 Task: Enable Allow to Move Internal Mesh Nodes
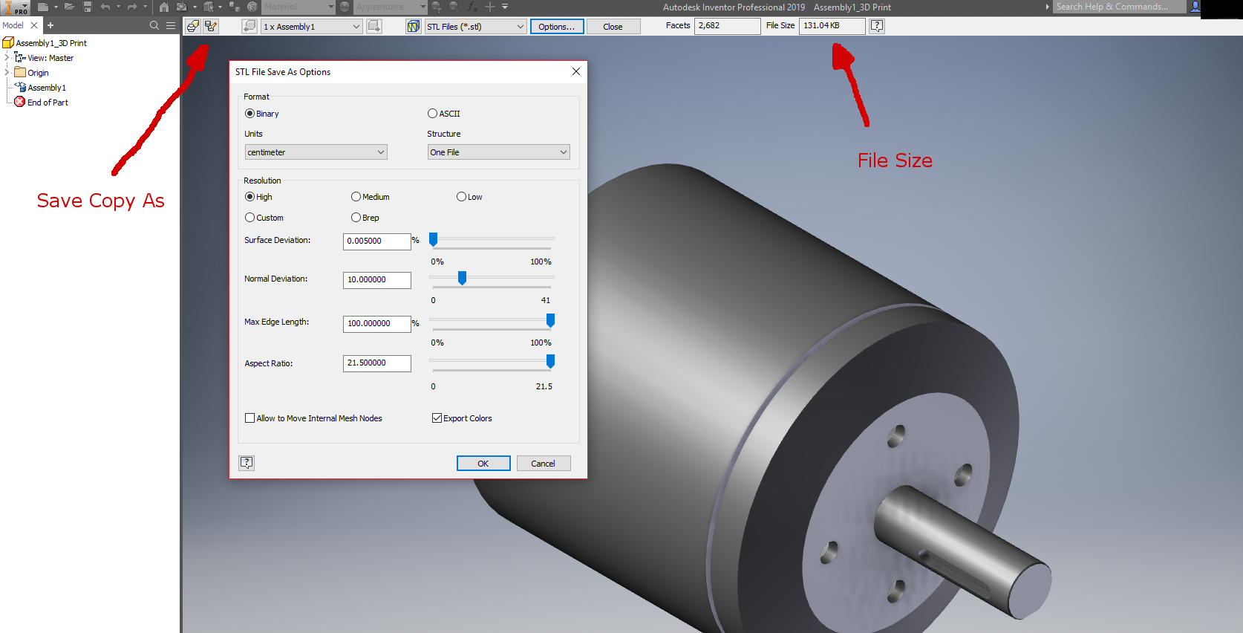click(x=249, y=418)
